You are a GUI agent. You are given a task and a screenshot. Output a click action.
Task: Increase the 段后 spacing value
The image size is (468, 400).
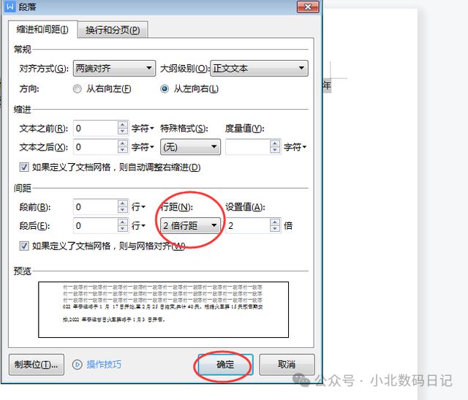coord(123,222)
